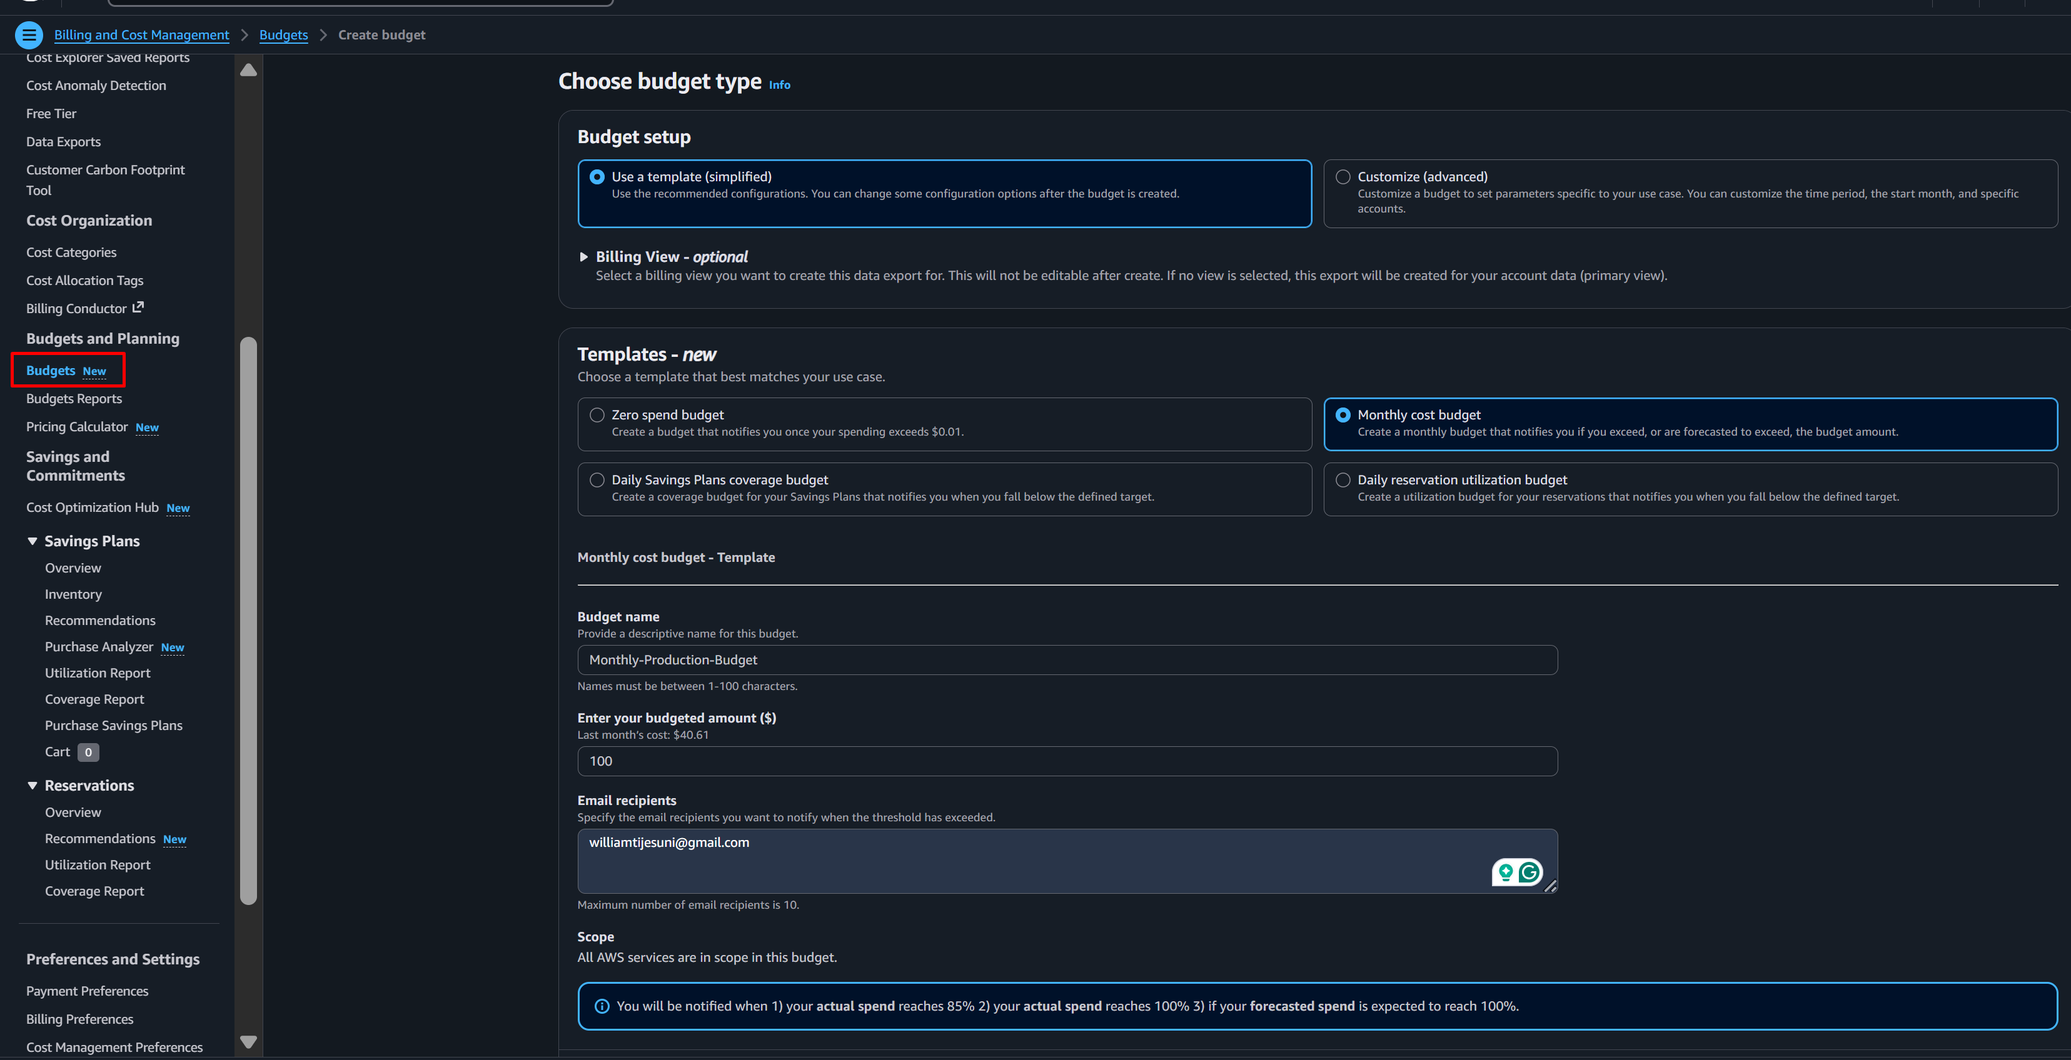Click the lightbulb suggestion icon in email field

click(1505, 872)
